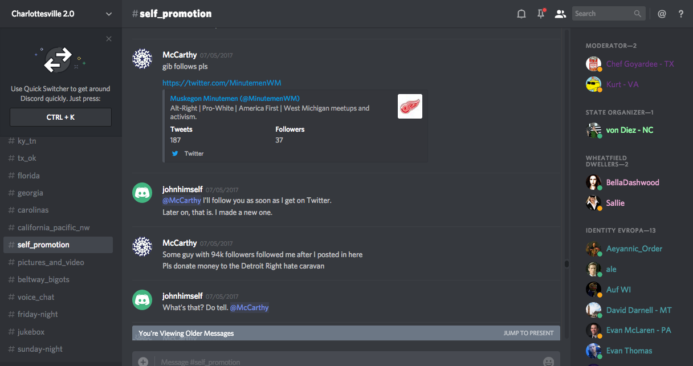
Task: Switch to the beltway_bigots channel
Action: (43, 279)
